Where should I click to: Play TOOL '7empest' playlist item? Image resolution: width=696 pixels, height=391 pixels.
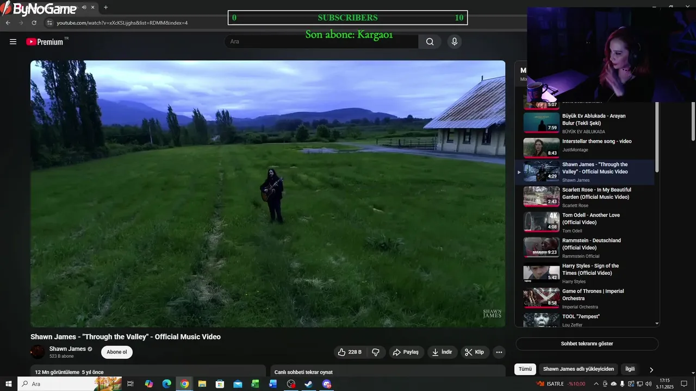(585, 320)
